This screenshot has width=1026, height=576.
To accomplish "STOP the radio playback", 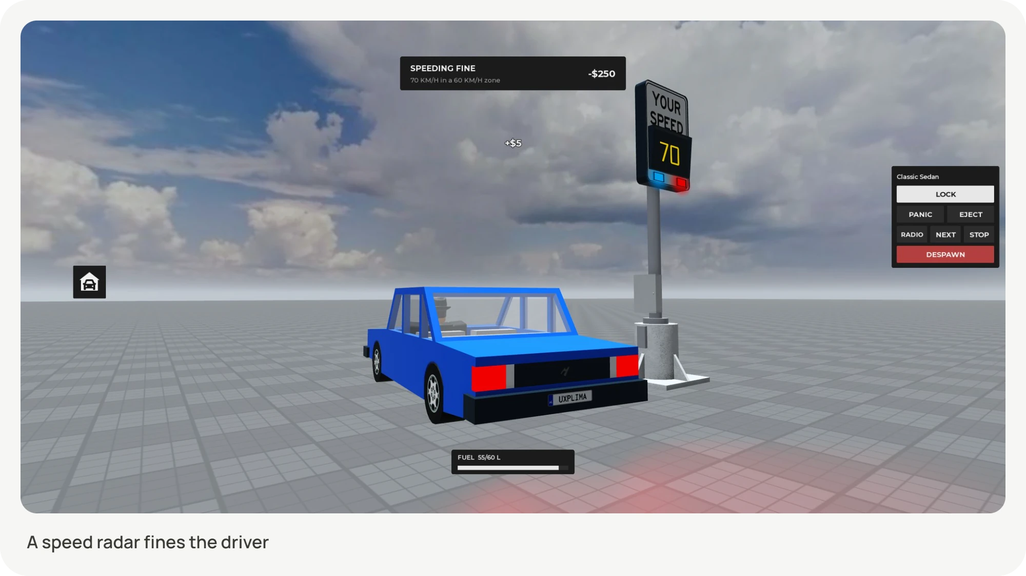I will click(x=979, y=235).
